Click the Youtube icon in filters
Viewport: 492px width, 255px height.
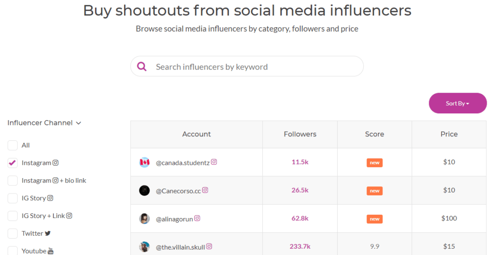(50, 251)
